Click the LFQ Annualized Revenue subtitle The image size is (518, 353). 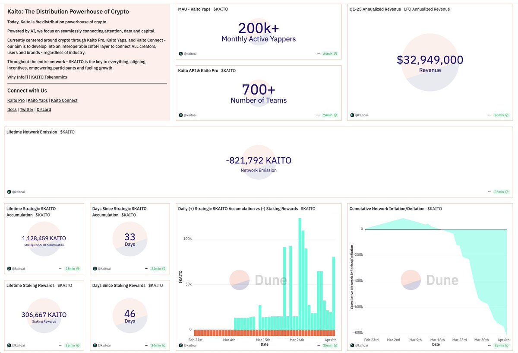tap(427, 9)
